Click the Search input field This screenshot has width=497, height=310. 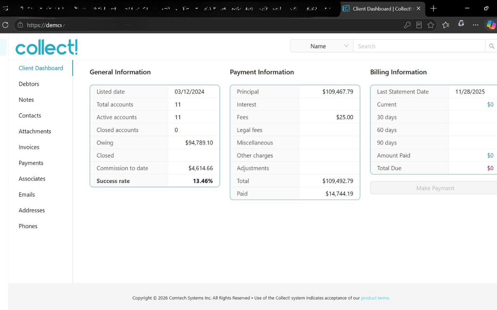pos(419,46)
